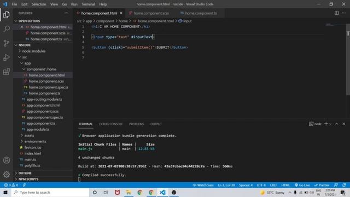Click Watch Sass in status bar

203,185
